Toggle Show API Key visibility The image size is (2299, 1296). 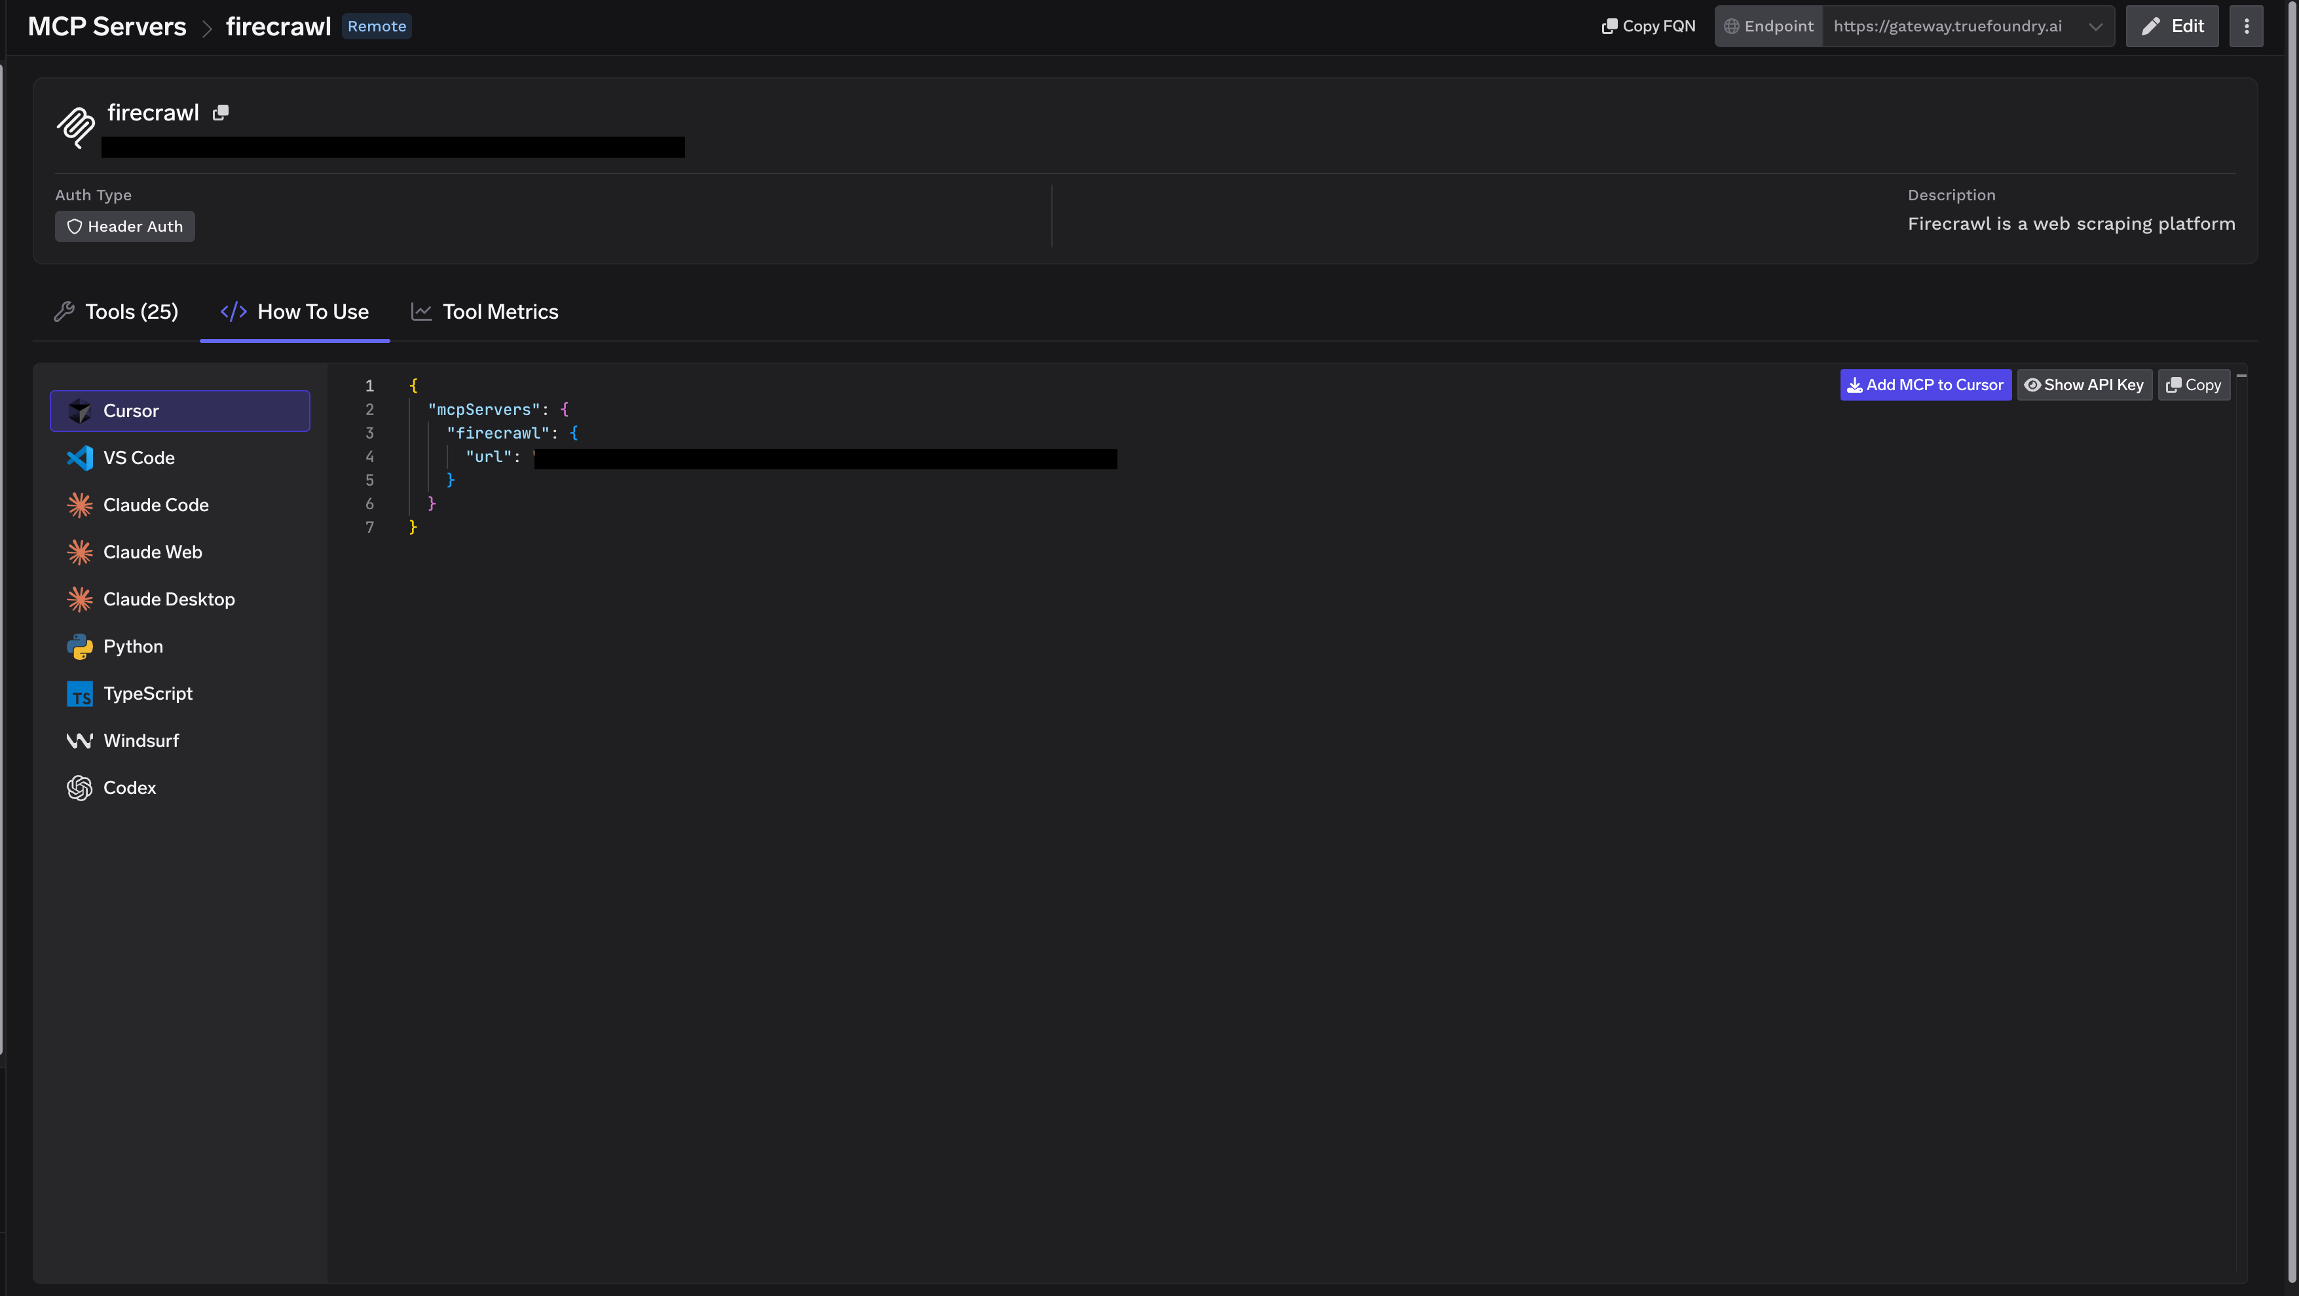point(2084,384)
